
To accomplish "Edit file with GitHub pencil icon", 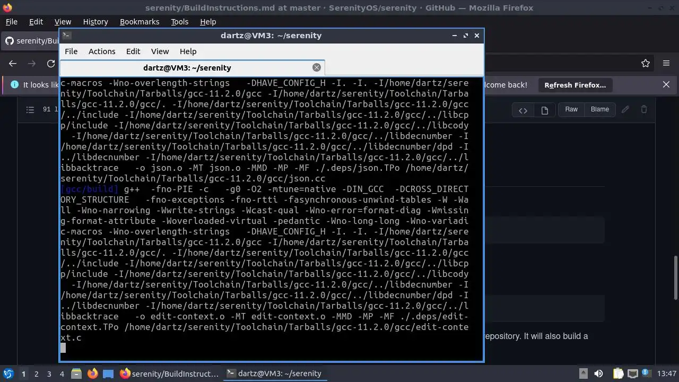I will coord(625,109).
